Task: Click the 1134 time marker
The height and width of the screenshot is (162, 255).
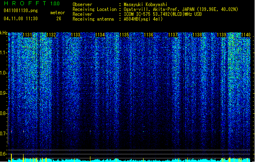Action: click(x=100, y=35)
